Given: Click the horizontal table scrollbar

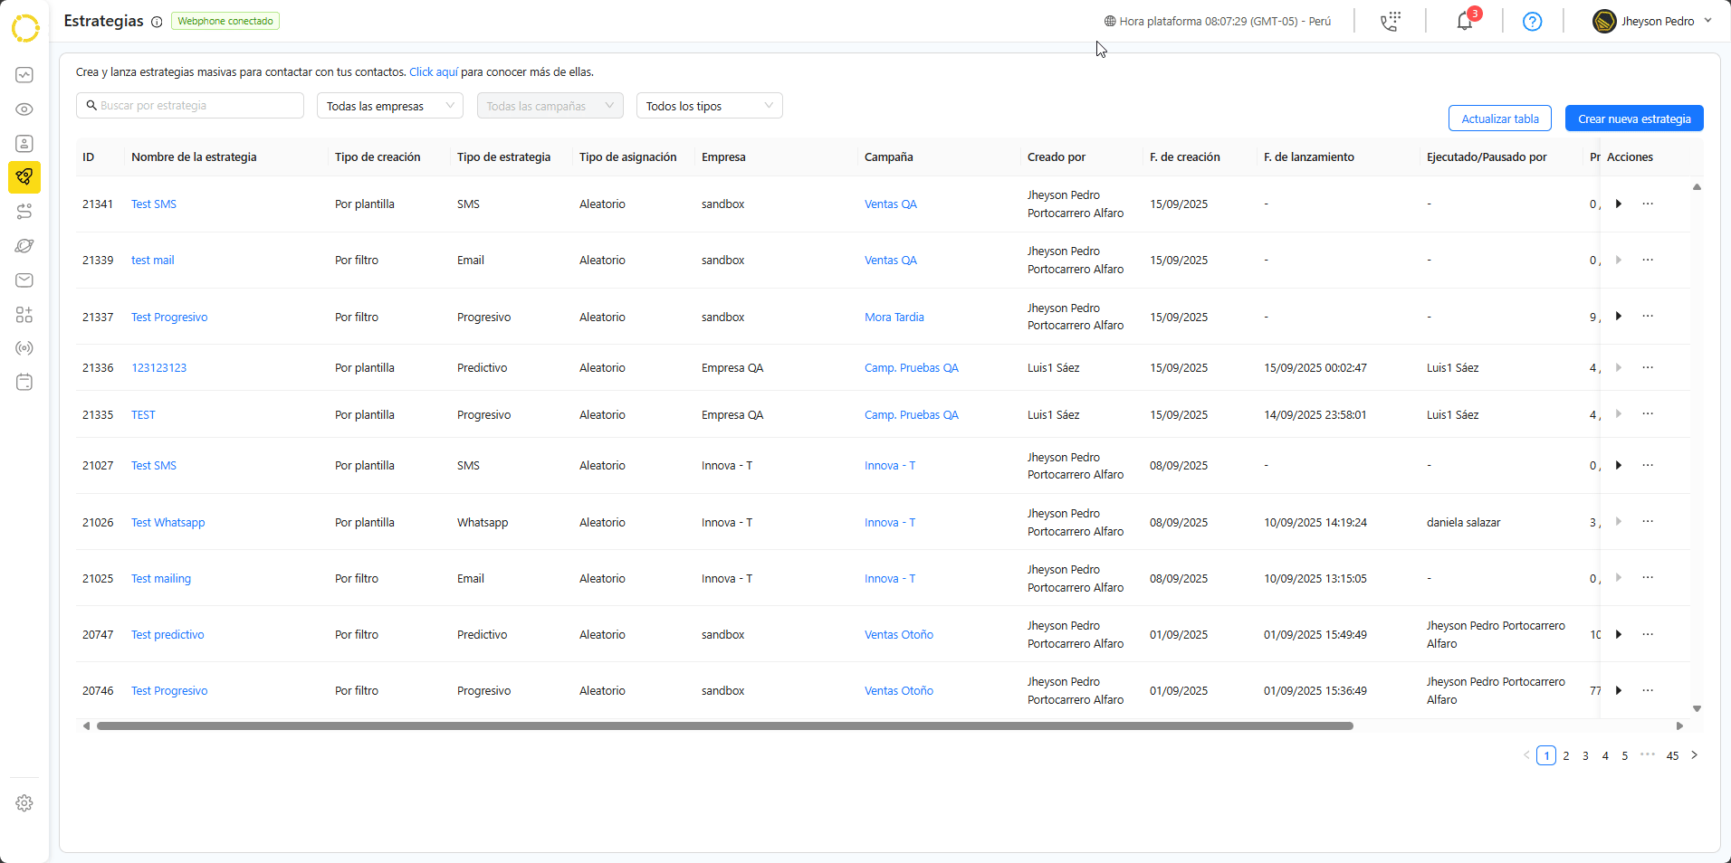Looking at the screenshot, I should pos(724,725).
